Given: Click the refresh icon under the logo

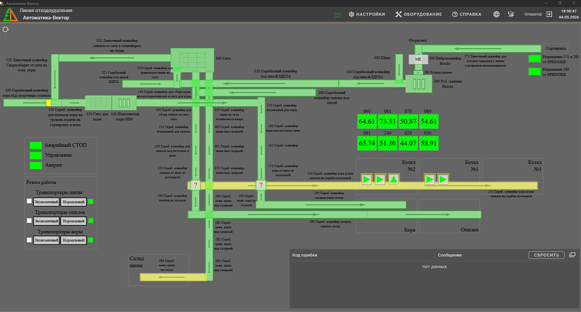Looking at the screenshot, I should [6, 30].
